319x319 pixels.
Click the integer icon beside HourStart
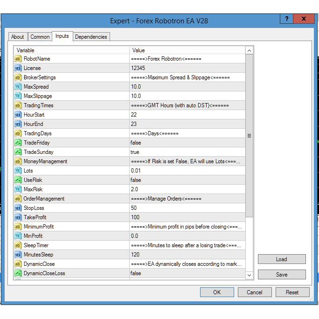[18, 115]
